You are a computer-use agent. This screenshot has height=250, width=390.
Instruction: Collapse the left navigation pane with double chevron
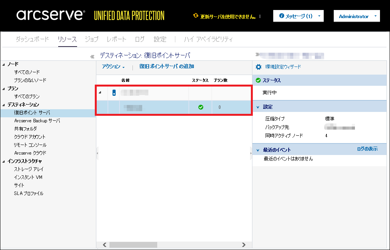(x=92, y=57)
